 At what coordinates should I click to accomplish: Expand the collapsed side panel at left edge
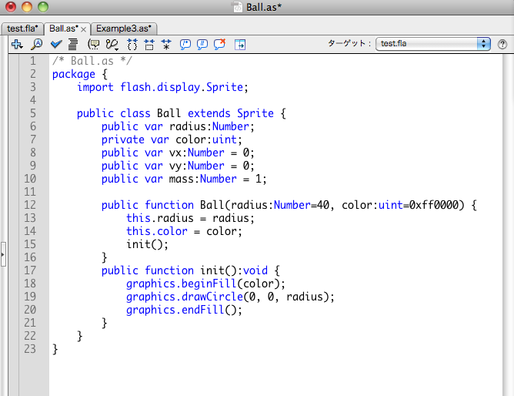tap(3, 254)
